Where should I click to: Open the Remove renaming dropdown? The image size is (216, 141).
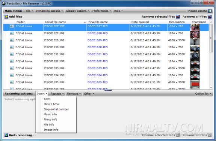coord(74,93)
